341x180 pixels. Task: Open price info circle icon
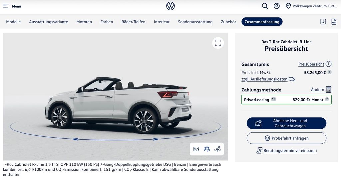(328, 64)
